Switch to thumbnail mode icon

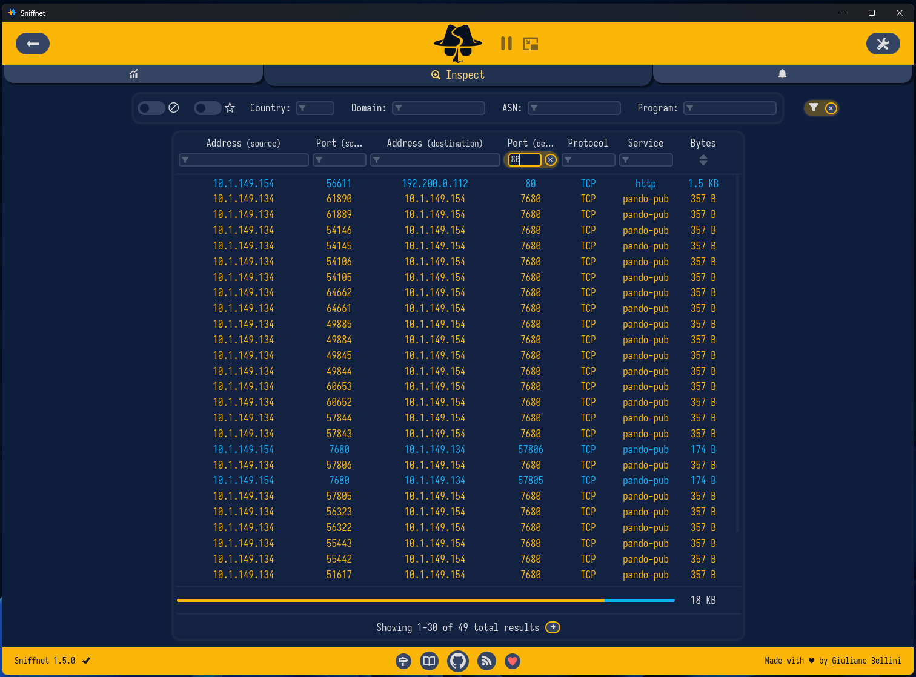pos(531,44)
